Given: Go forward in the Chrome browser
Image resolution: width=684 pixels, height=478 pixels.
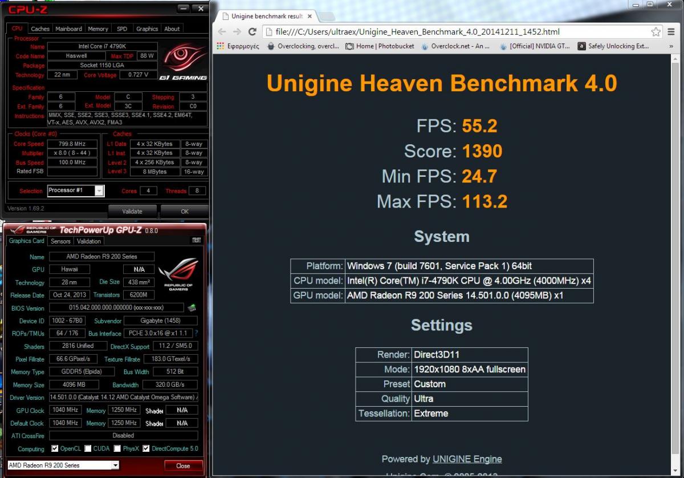Looking at the screenshot, I should pos(238,32).
